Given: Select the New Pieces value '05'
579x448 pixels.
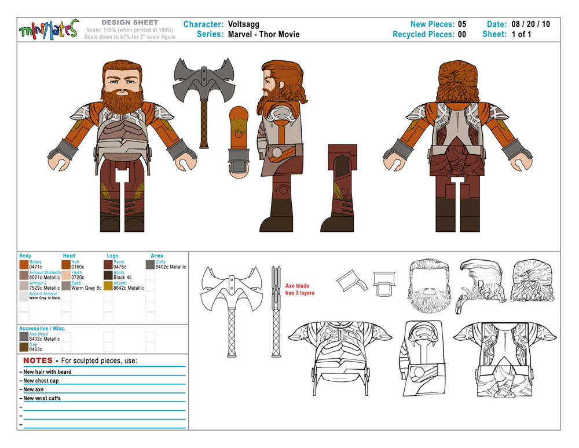Looking at the screenshot, I should (462, 24).
